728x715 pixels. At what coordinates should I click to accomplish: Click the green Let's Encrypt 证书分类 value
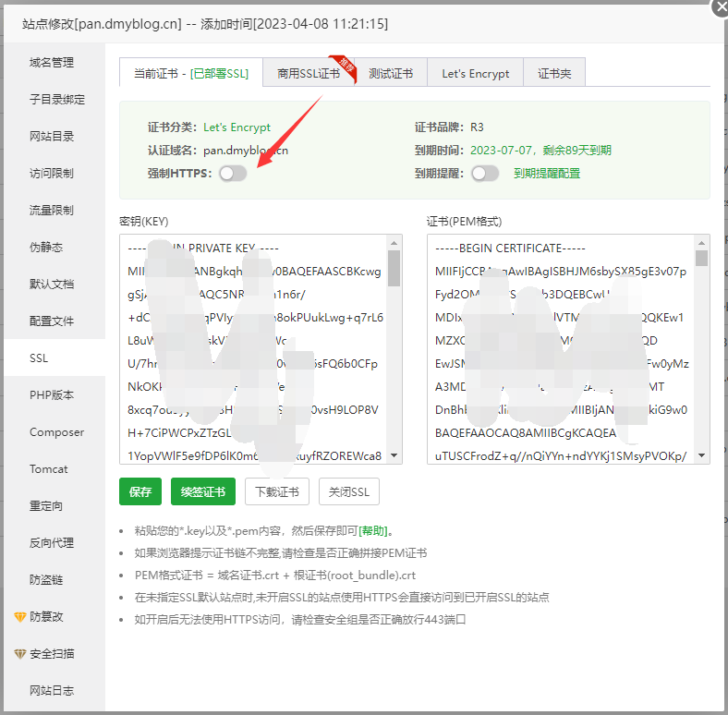237,127
